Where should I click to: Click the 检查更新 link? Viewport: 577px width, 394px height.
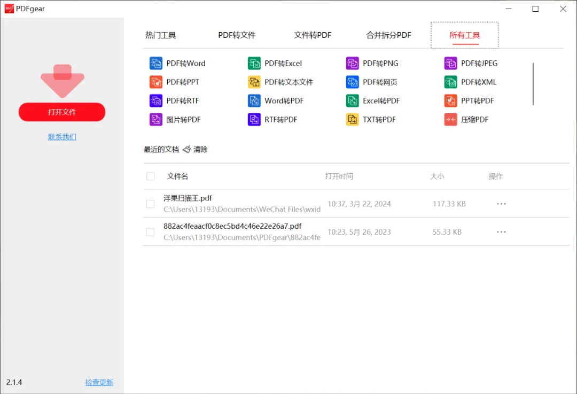point(99,382)
